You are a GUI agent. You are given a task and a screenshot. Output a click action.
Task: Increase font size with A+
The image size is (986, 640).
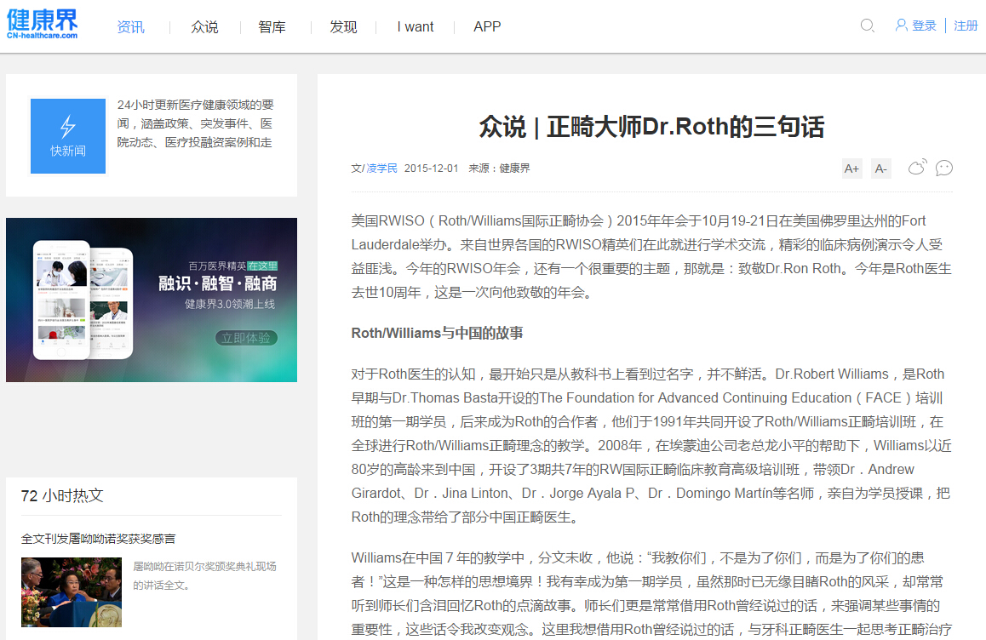851,169
